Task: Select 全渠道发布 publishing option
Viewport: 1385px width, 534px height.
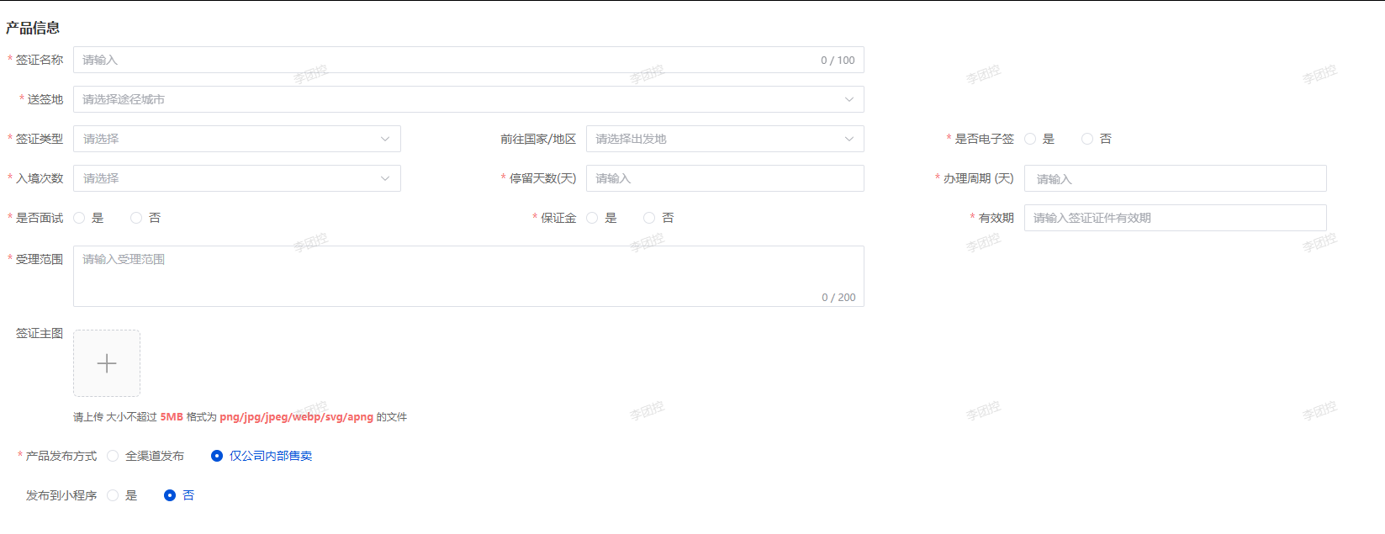Action: [x=113, y=456]
